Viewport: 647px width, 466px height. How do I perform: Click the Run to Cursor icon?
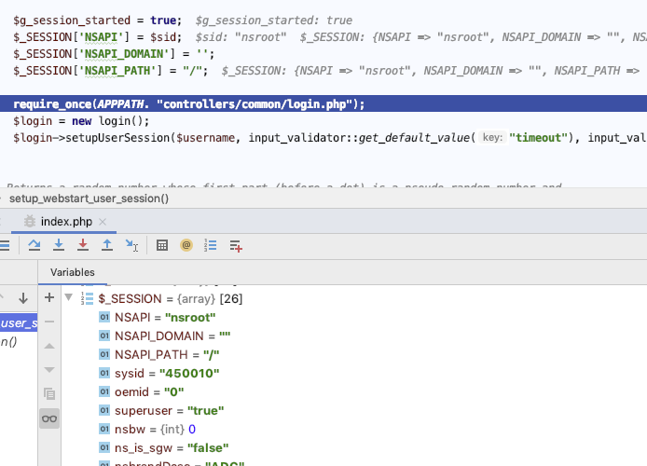131,246
